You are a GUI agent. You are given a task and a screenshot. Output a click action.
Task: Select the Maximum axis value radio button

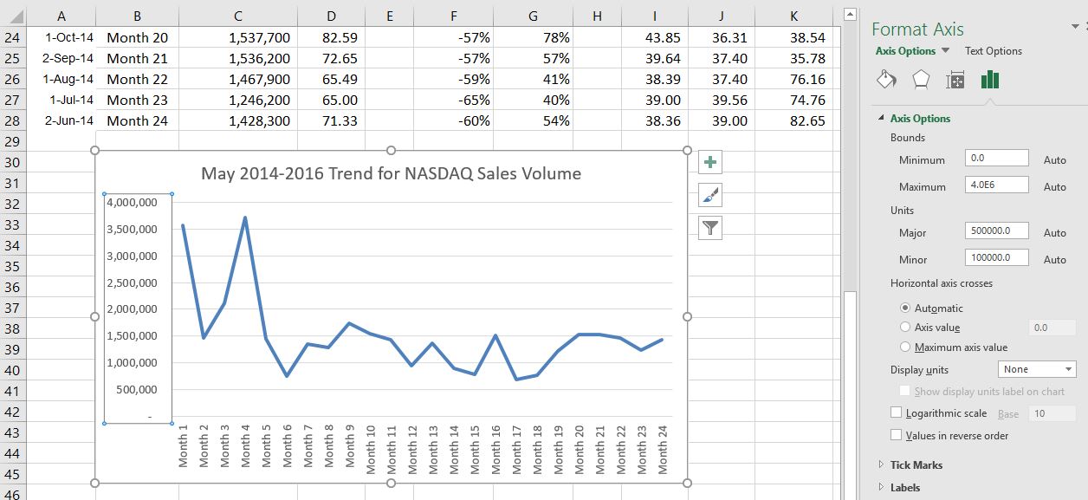pos(905,347)
